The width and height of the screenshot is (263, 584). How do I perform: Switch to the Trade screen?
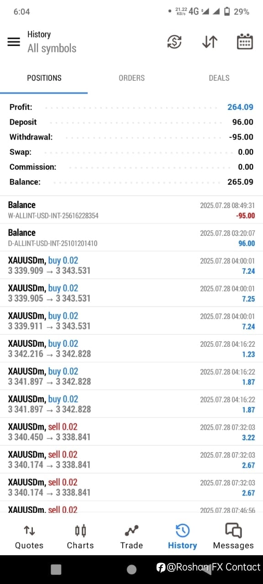131,537
